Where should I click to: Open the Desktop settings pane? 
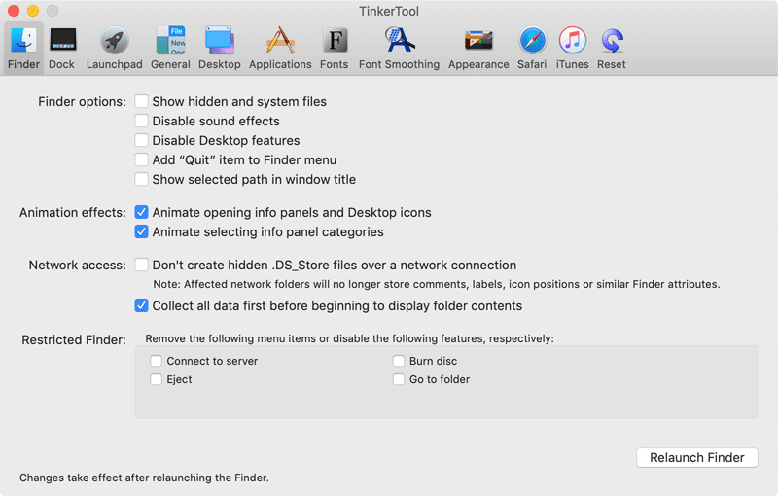[220, 48]
